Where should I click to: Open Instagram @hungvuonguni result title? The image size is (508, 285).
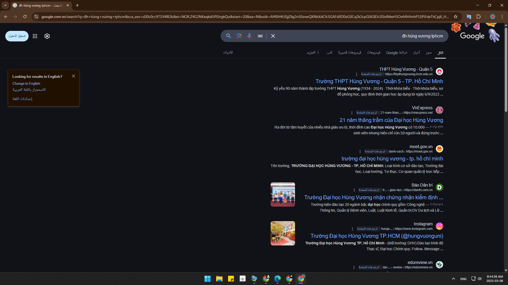pos(377,236)
